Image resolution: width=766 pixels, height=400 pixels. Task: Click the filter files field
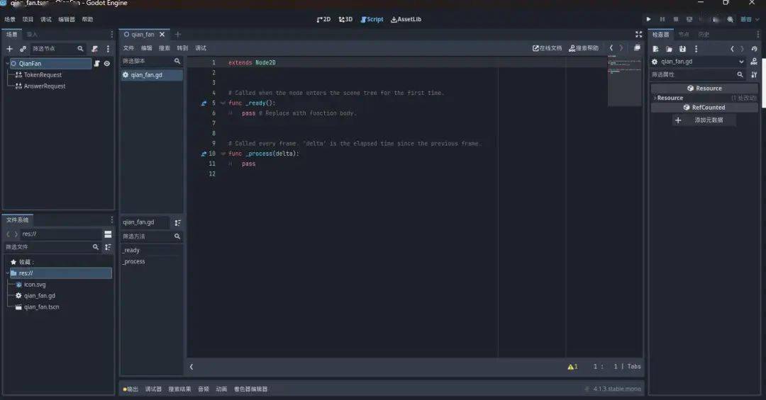coord(52,247)
